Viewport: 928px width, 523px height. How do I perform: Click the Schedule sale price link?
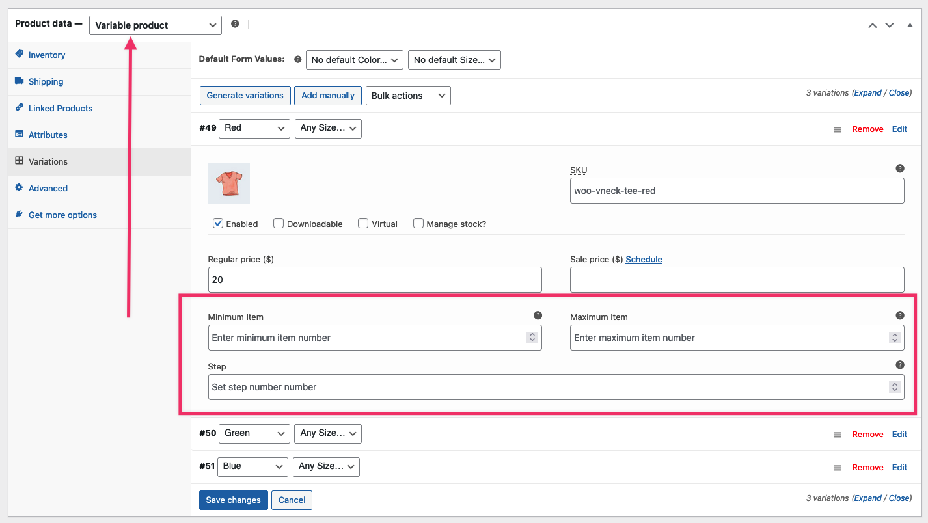click(x=644, y=259)
